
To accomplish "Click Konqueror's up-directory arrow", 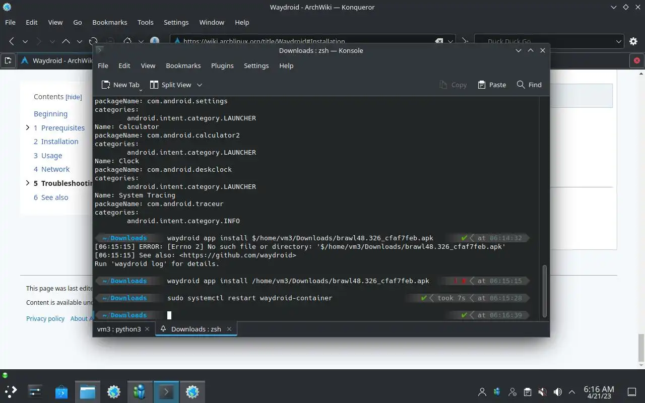I will click(66, 41).
